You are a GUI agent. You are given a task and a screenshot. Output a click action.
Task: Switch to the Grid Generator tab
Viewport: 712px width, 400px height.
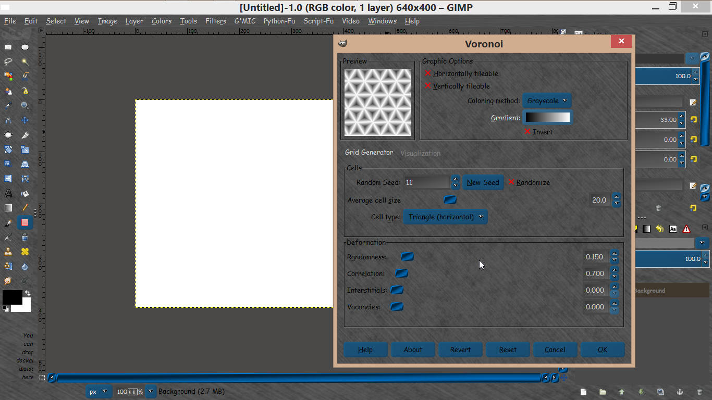(369, 153)
